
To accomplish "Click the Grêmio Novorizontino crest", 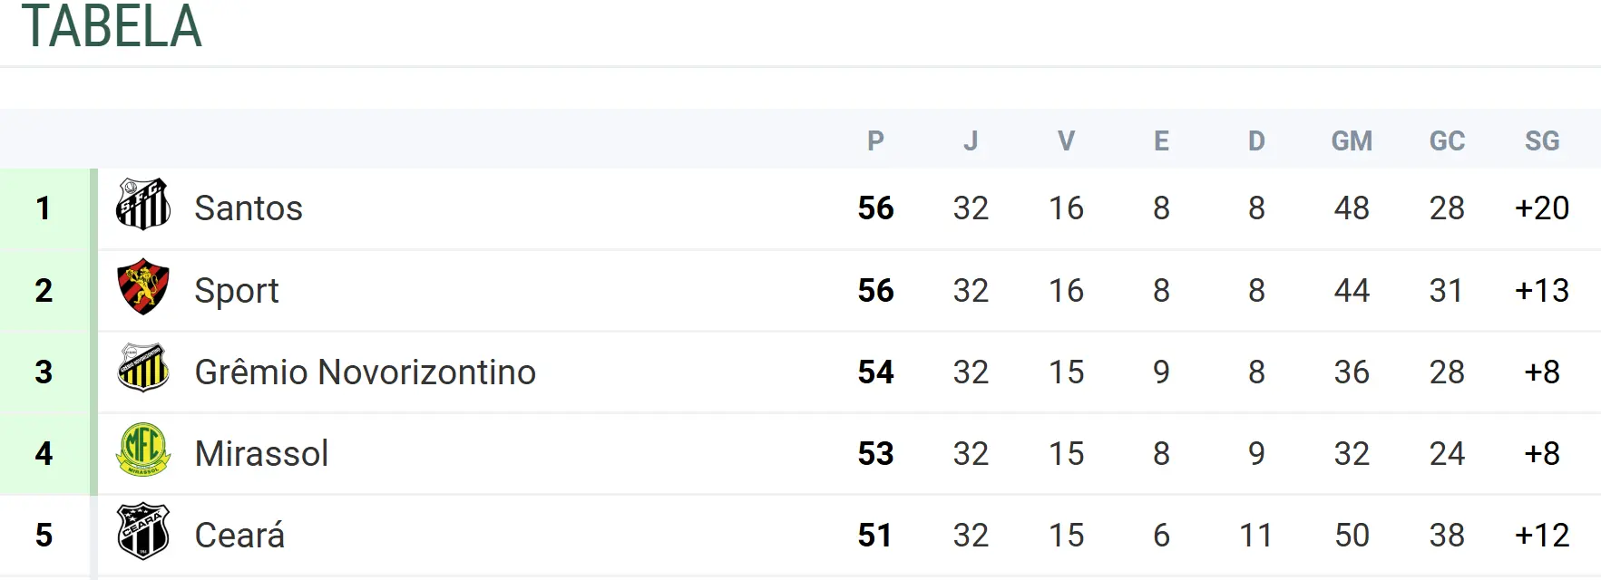I will coord(143,368).
